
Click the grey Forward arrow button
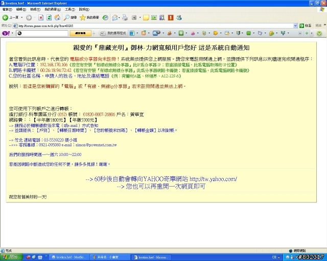click(x=29, y=18)
